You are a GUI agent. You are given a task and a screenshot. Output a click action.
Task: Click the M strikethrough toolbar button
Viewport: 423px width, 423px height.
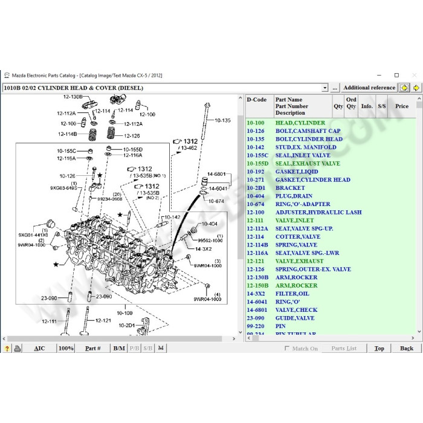[161, 348]
